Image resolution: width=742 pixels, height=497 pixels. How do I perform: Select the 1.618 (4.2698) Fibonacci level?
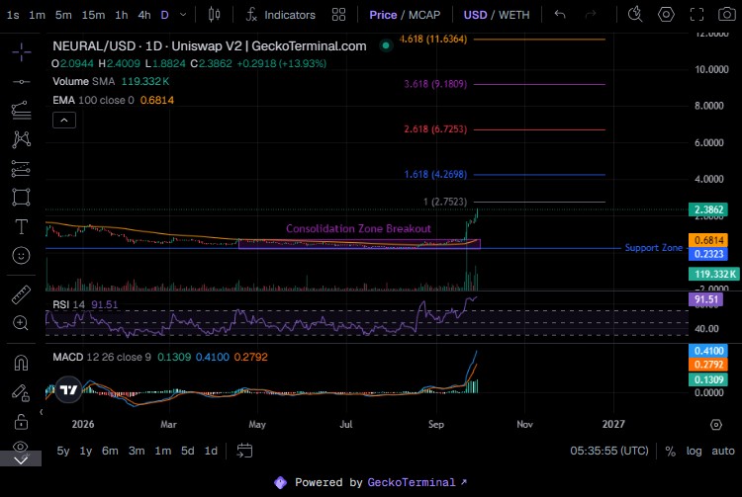pos(435,174)
